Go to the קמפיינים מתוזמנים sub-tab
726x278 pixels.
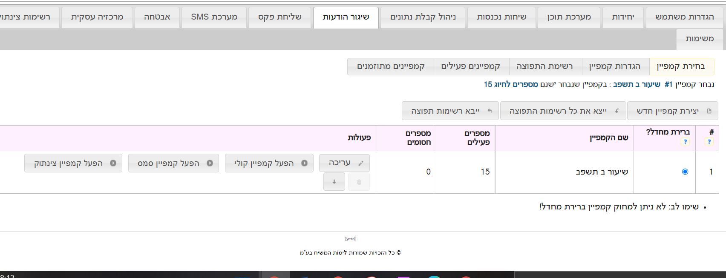[x=391, y=66]
